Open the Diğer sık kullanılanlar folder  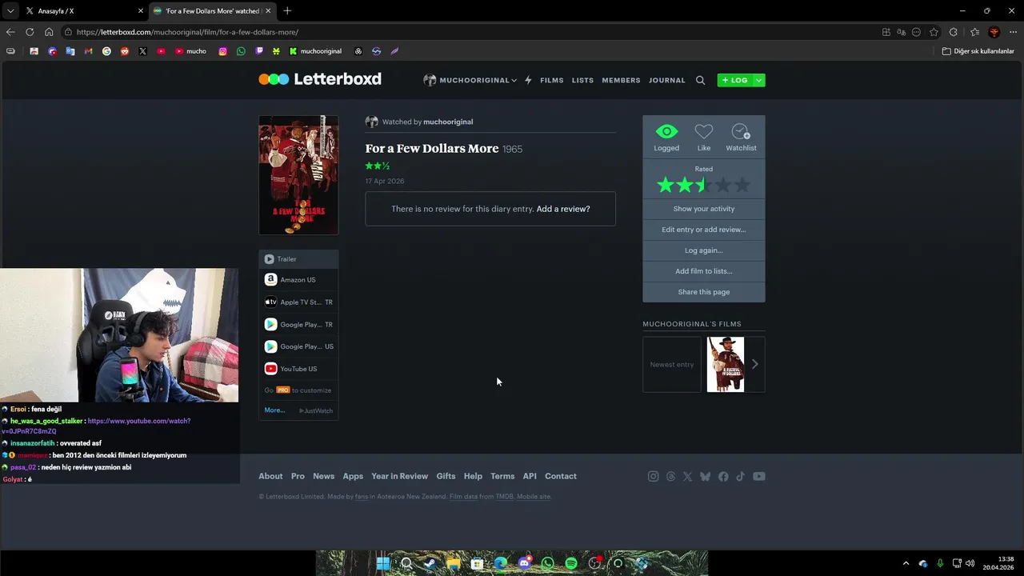point(978,51)
